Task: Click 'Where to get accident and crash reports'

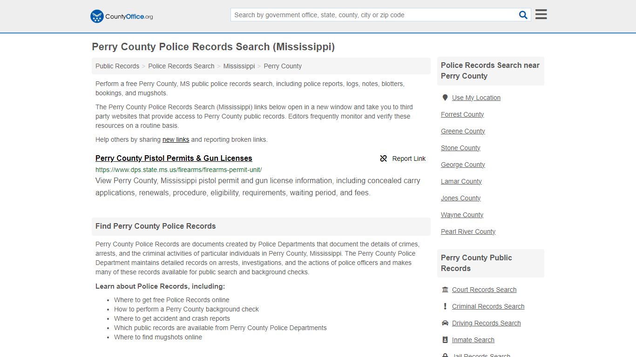Action: (172, 318)
